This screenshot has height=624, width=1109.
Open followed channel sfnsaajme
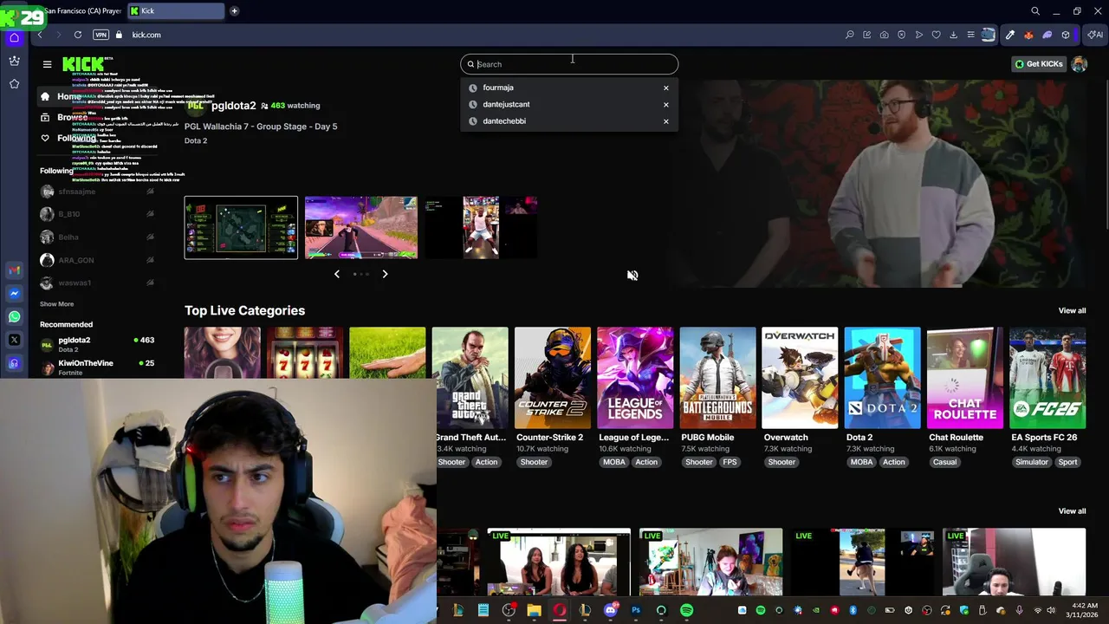pyautogui.click(x=97, y=192)
